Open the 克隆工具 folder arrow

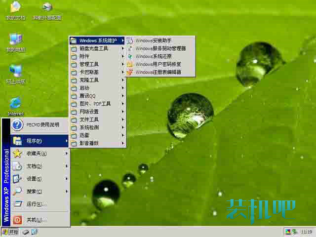[122, 80]
